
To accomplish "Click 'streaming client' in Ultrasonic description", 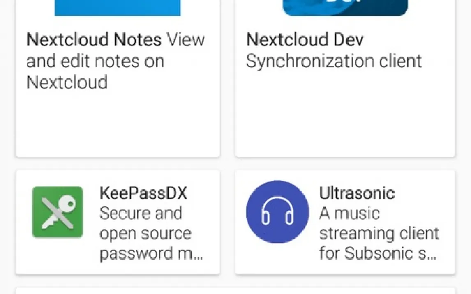I will coord(379,233).
